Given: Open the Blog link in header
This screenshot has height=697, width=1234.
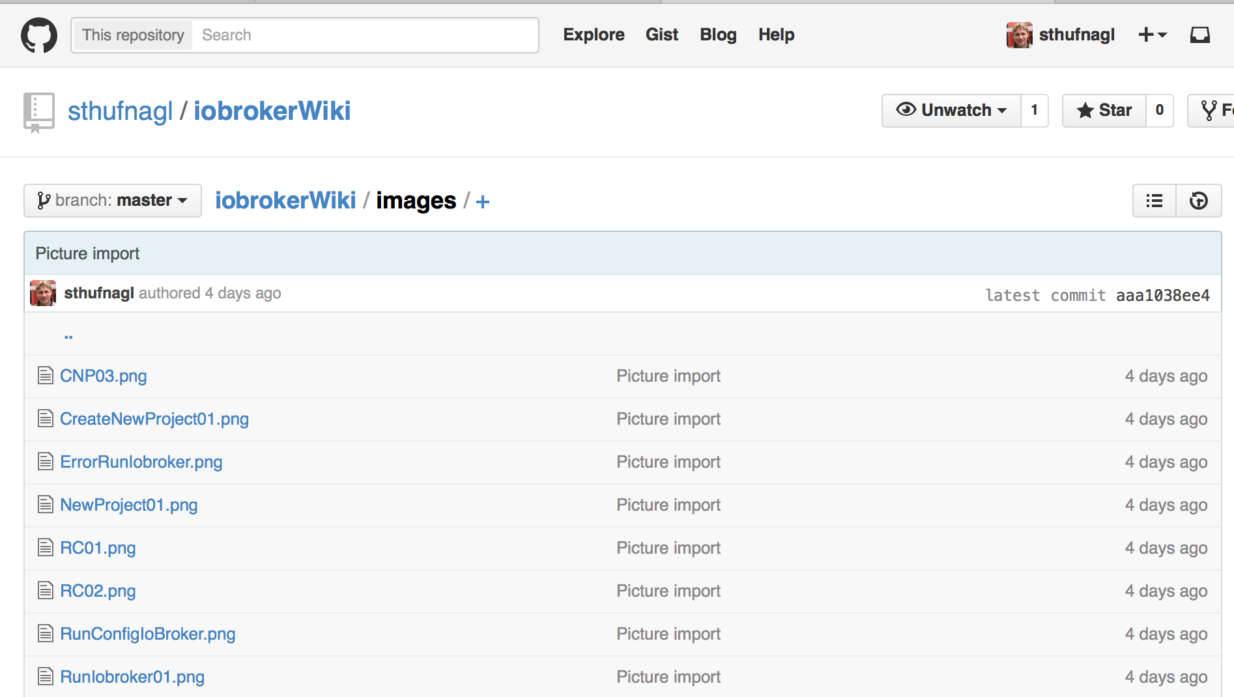Looking at the screenshot, I should point(718,35).
